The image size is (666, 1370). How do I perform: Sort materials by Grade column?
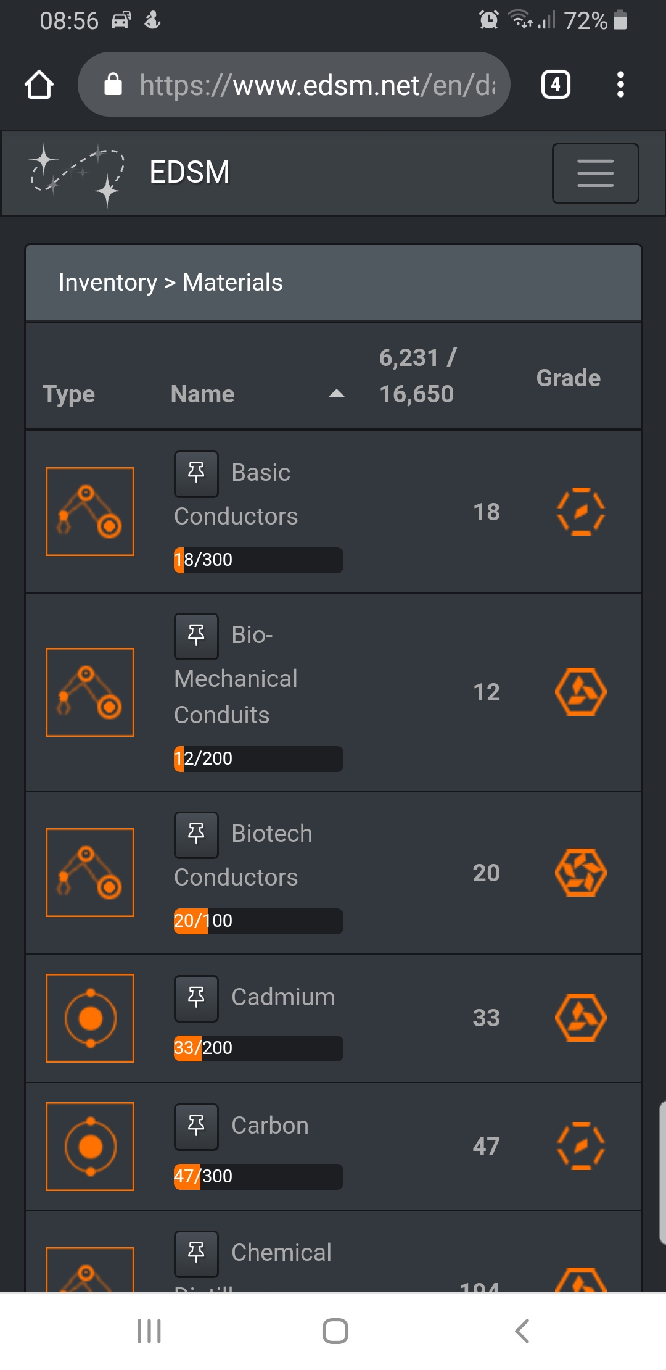pyautogui.click(x=568, y=378)
